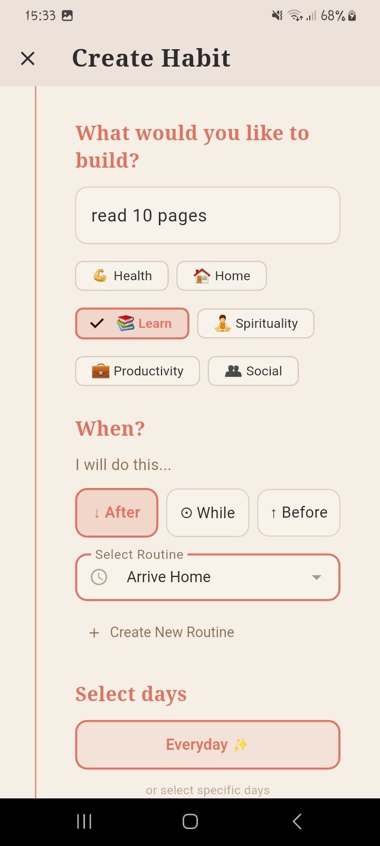Choose the While timing option
The width and height of the screenshot is (380, 846).
[207, 512]
